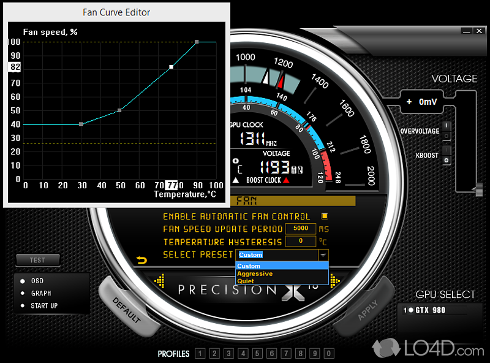Click the Select Preset combo box field

(x=277, y=255)
